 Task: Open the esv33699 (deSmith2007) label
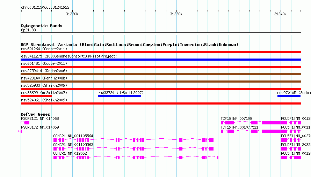(x=44, y=93)
